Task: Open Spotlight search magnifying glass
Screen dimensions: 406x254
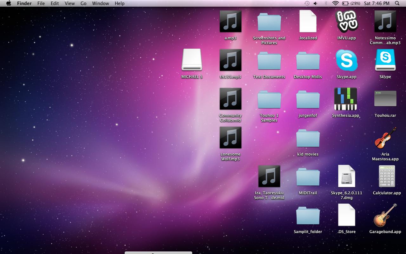Action: click(397, 3)
